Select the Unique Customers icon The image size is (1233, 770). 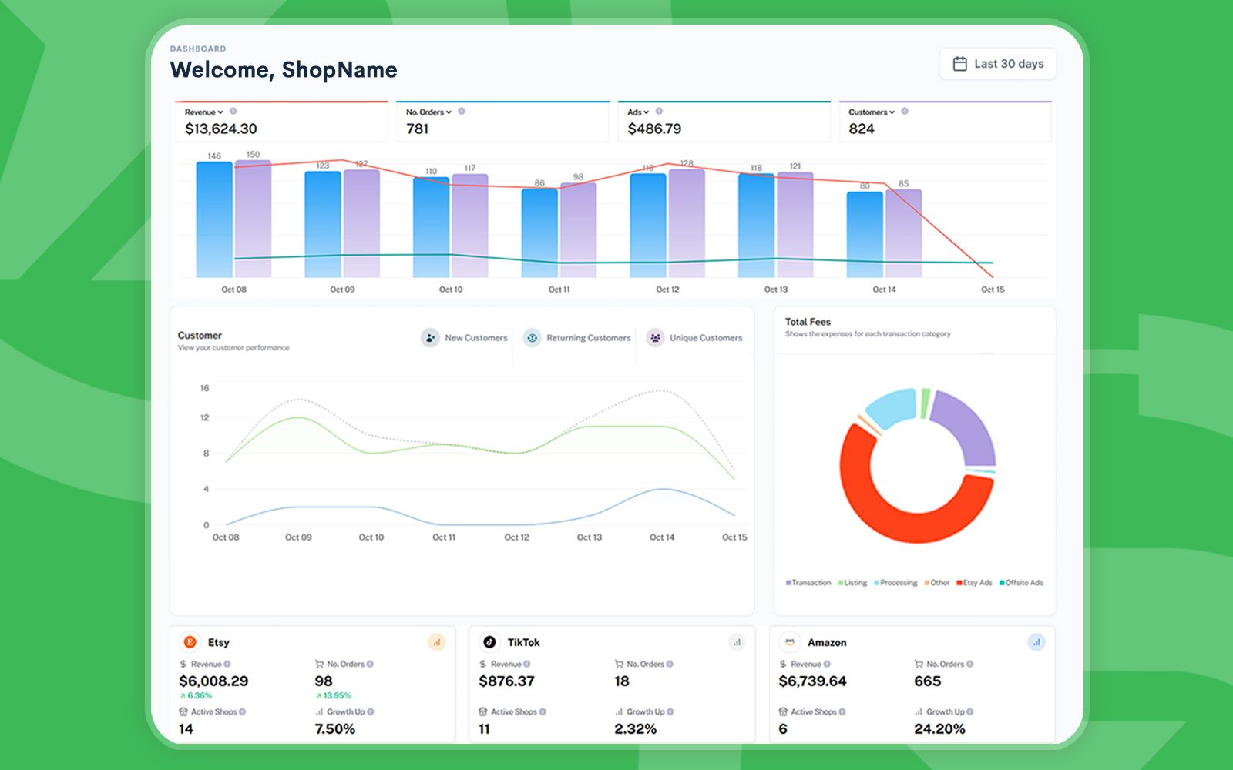(655, 337)
